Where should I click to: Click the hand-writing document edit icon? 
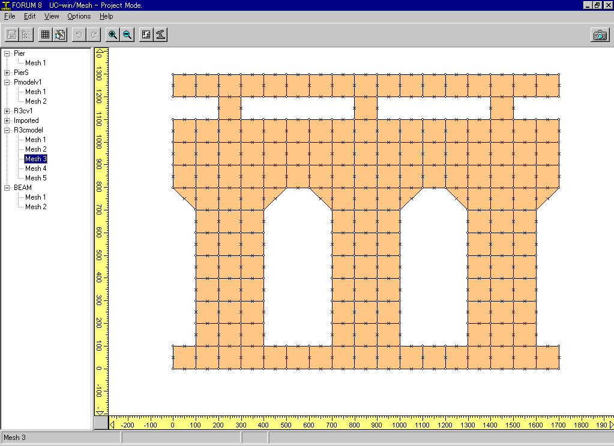60,35
